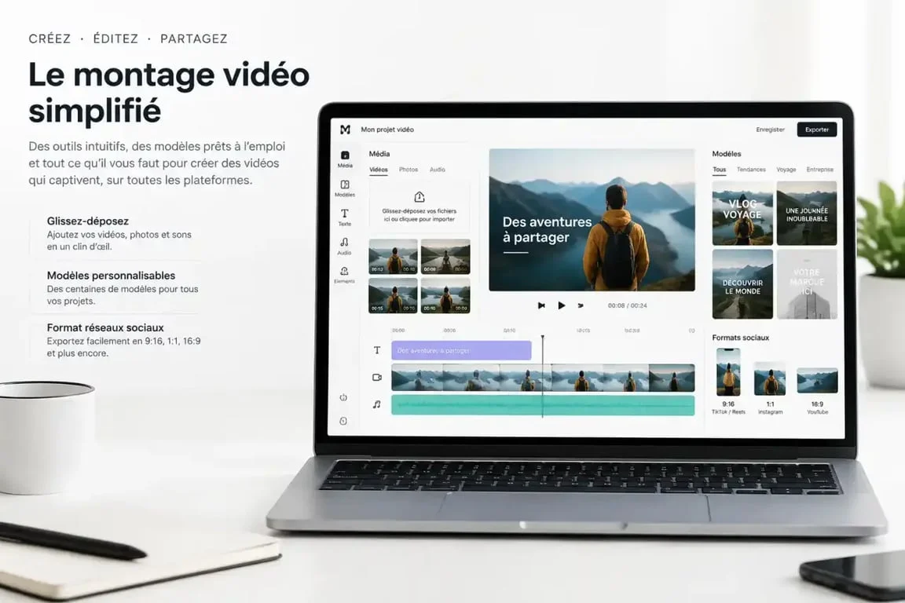Choose the DÉCOUVRIR LE MONDE template

tap(742, 284)
